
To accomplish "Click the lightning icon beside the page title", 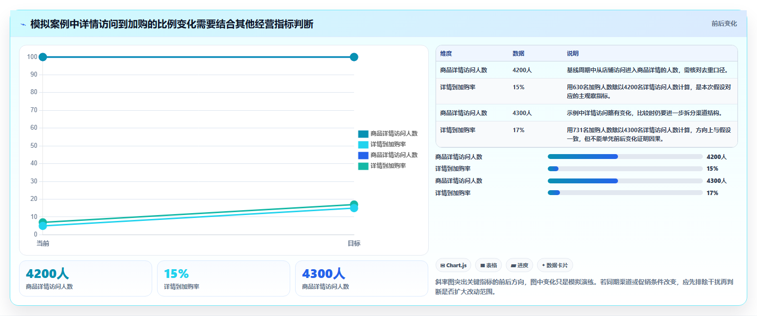I will coord(23,24).
